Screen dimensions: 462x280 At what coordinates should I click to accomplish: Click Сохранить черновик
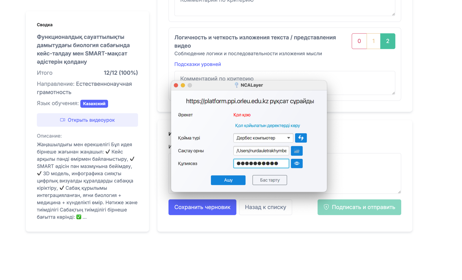(202, 207)
